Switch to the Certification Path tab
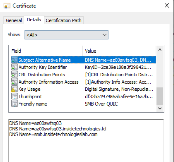174x162 pixels. coord(64,20)
